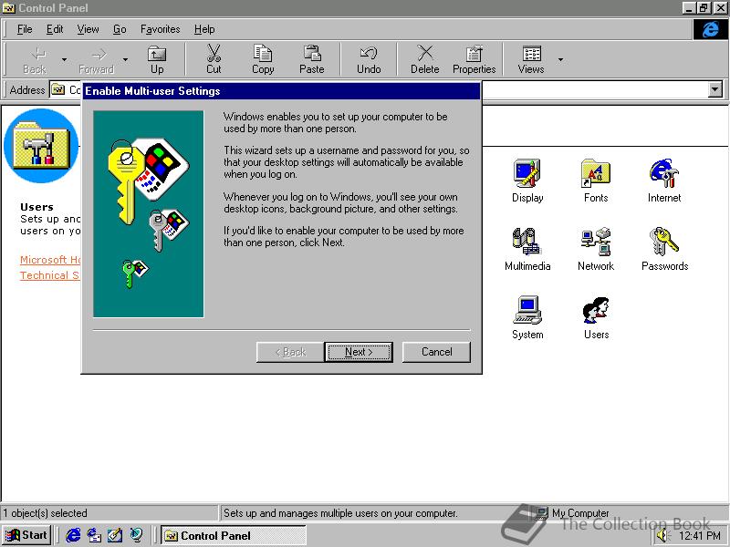The height and width of the screenshot is (547, 730).
Task: Click the 'Users' heading in the left pane
Action: coord(36,207)
